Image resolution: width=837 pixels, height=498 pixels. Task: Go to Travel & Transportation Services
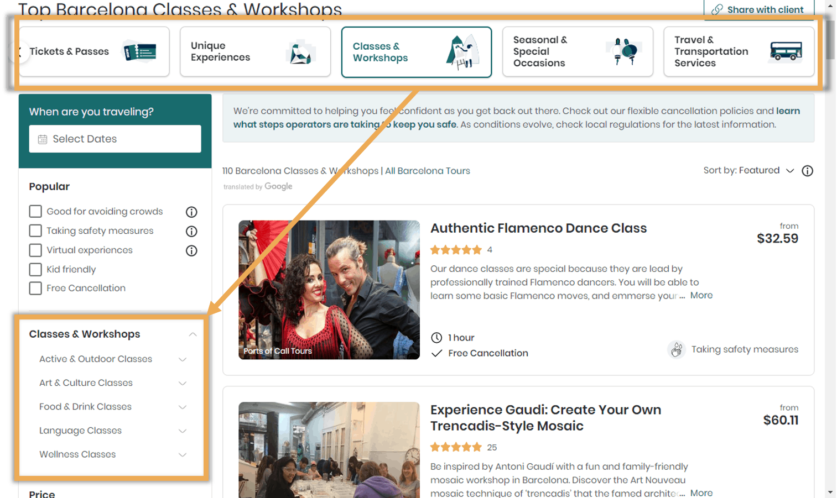pyautogui.click(x=739, y=51)
